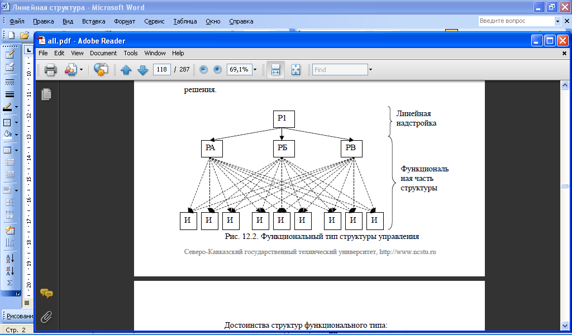This screenshot has width=572, height=335.
Task: Select the table Eraser tool in Word
Action: [x=10, y=67]
